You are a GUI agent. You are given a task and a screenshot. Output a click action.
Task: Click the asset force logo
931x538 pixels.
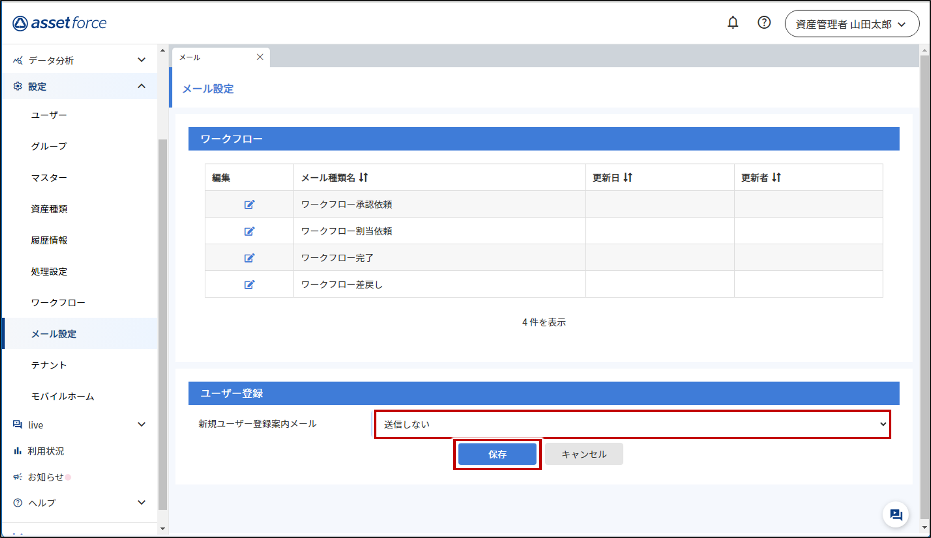click(x=60, y=23)
